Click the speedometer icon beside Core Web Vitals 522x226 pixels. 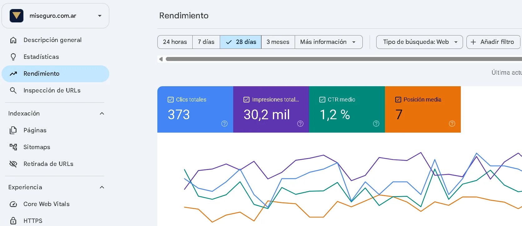[13, 204]
